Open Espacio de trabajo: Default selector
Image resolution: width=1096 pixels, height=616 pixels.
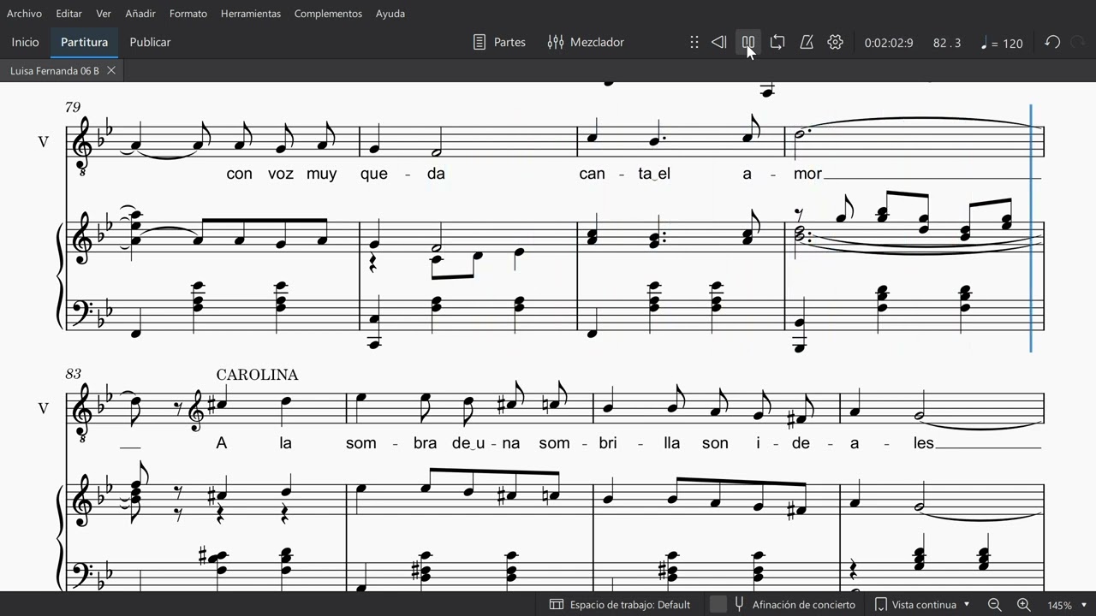pos(620,605)
